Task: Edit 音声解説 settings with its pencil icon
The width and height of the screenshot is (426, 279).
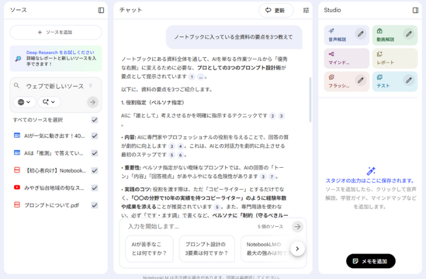Action: coord(360,34)
